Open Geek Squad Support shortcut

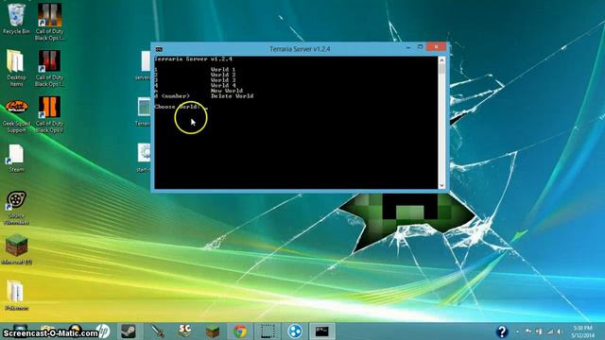tap(16, 116)
